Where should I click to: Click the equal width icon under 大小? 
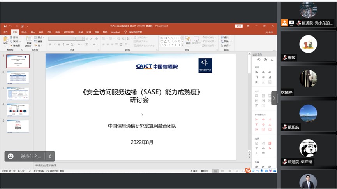(256, 96)
